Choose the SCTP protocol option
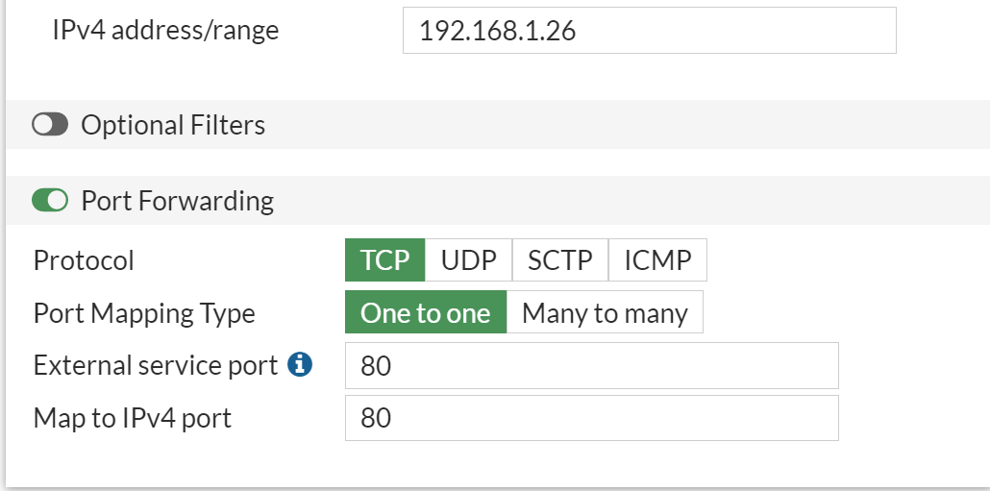The image size is (990, 491). tap(559, 260)
